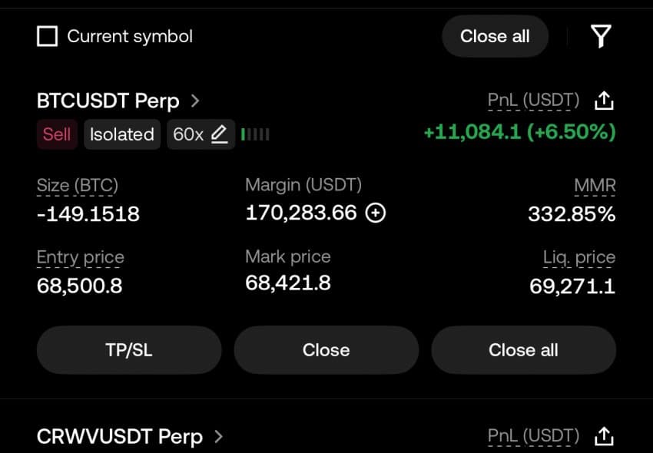The height and width of the screenshot is (453, 653).
Task: Tick the Current symbol checkbox
Action: (48, 36)
